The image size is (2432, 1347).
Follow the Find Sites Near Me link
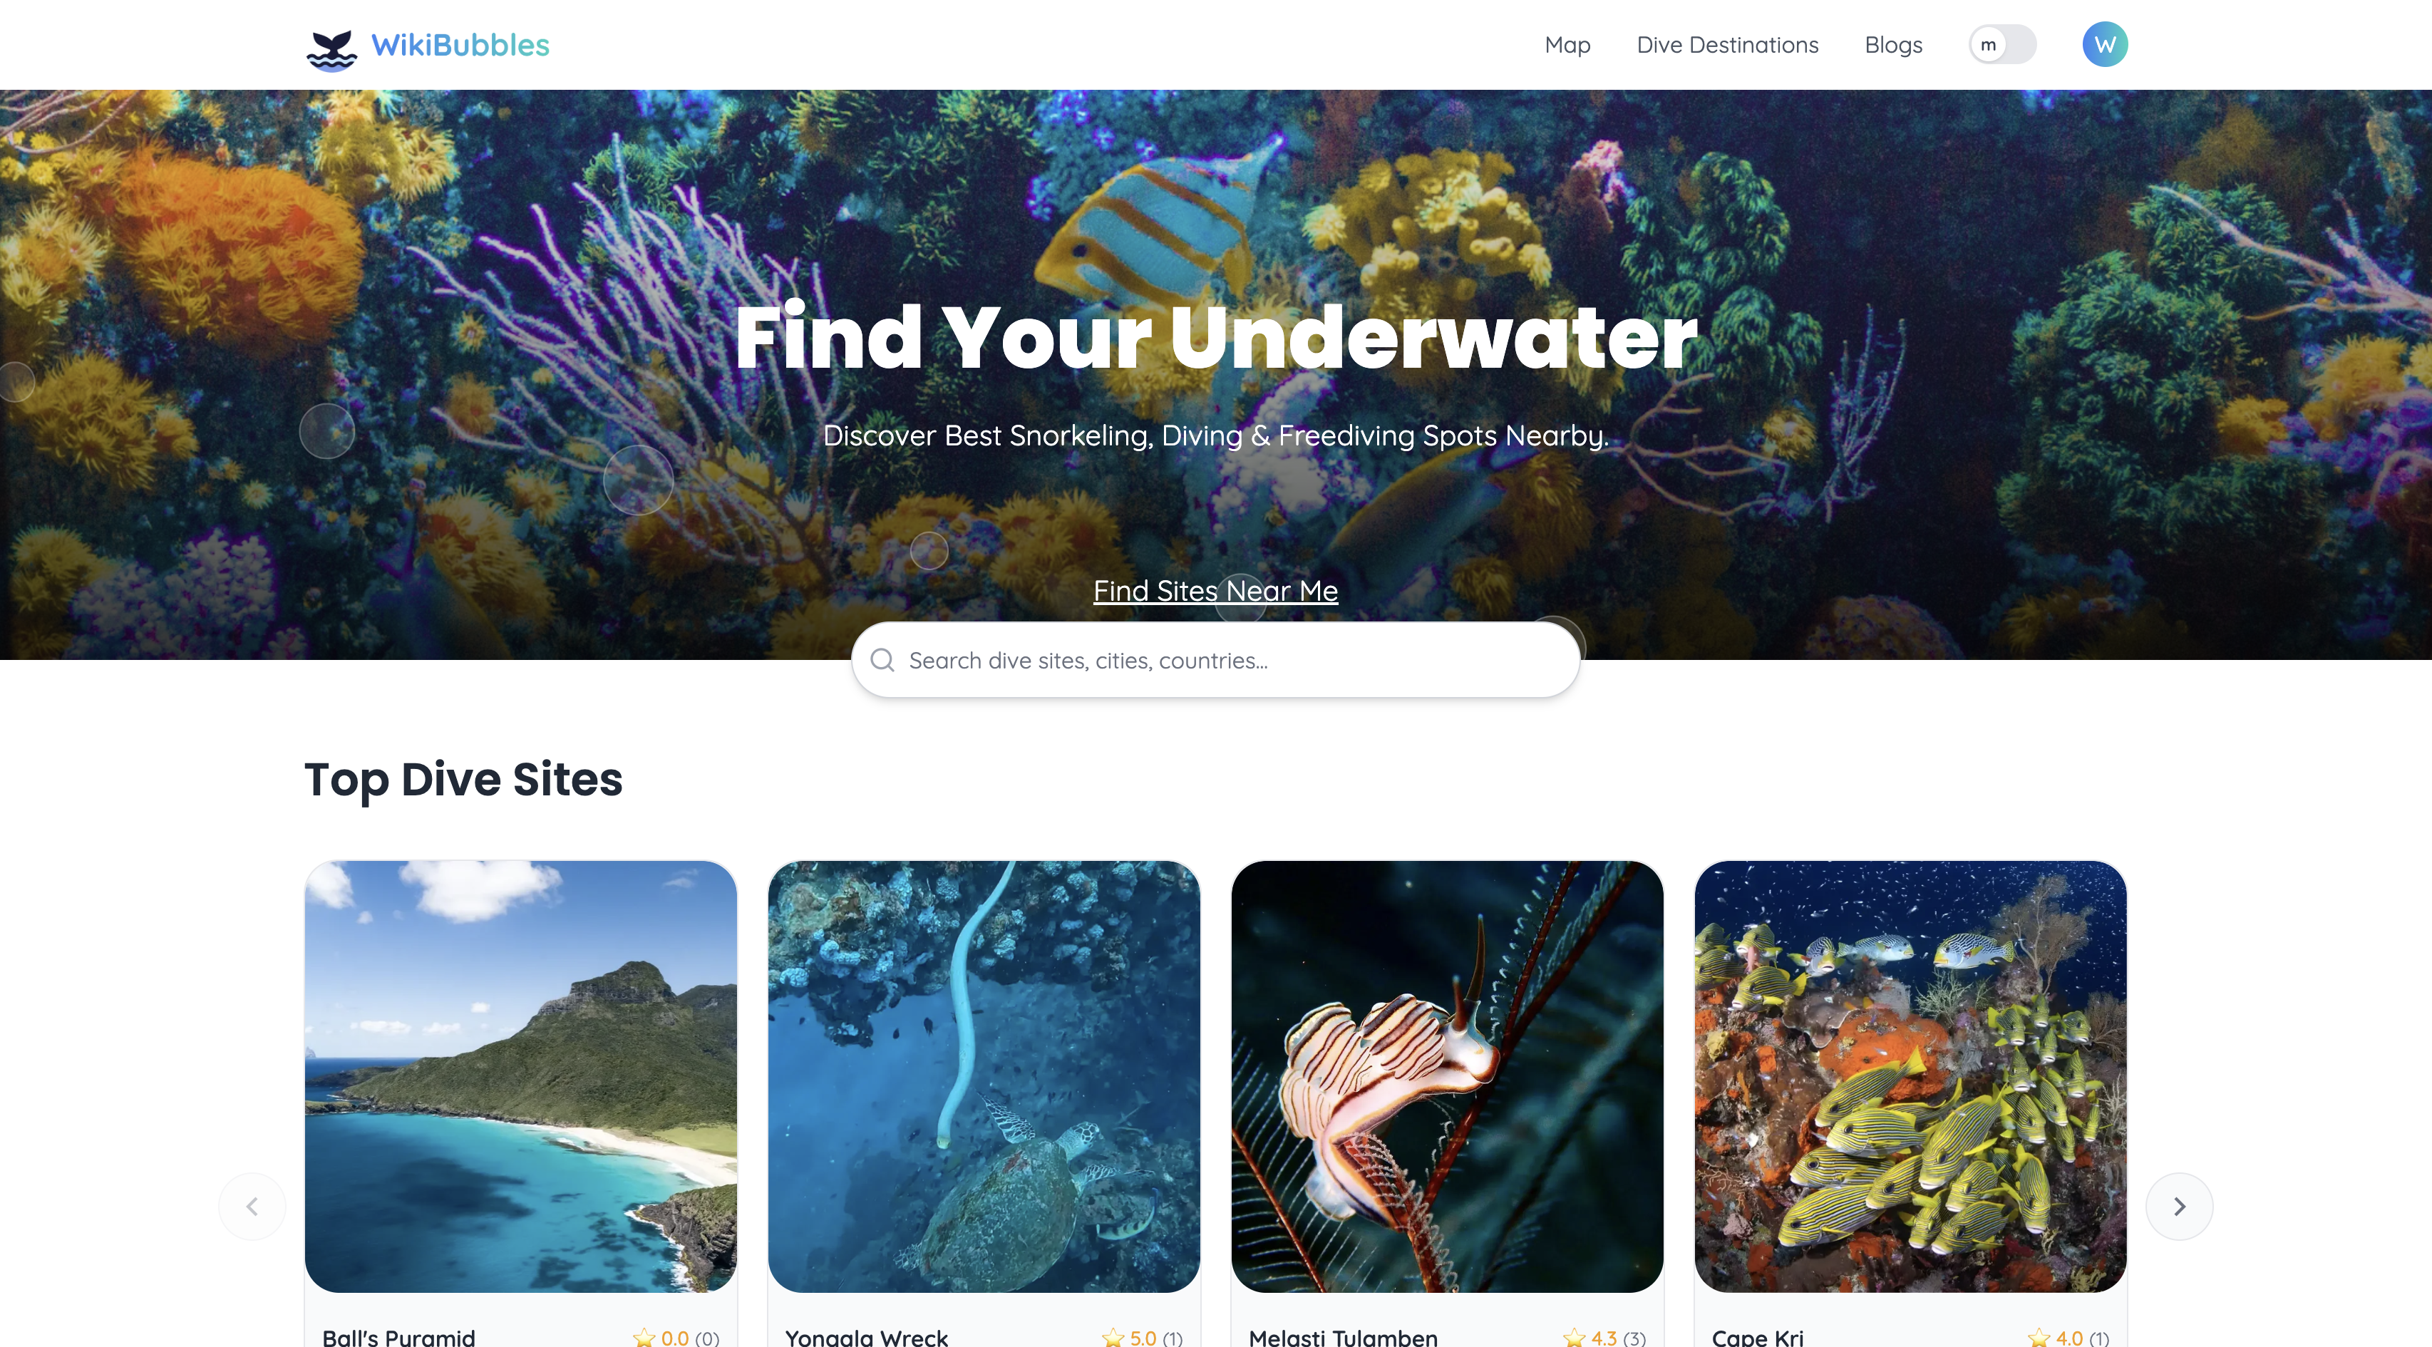pos(1215,590)
